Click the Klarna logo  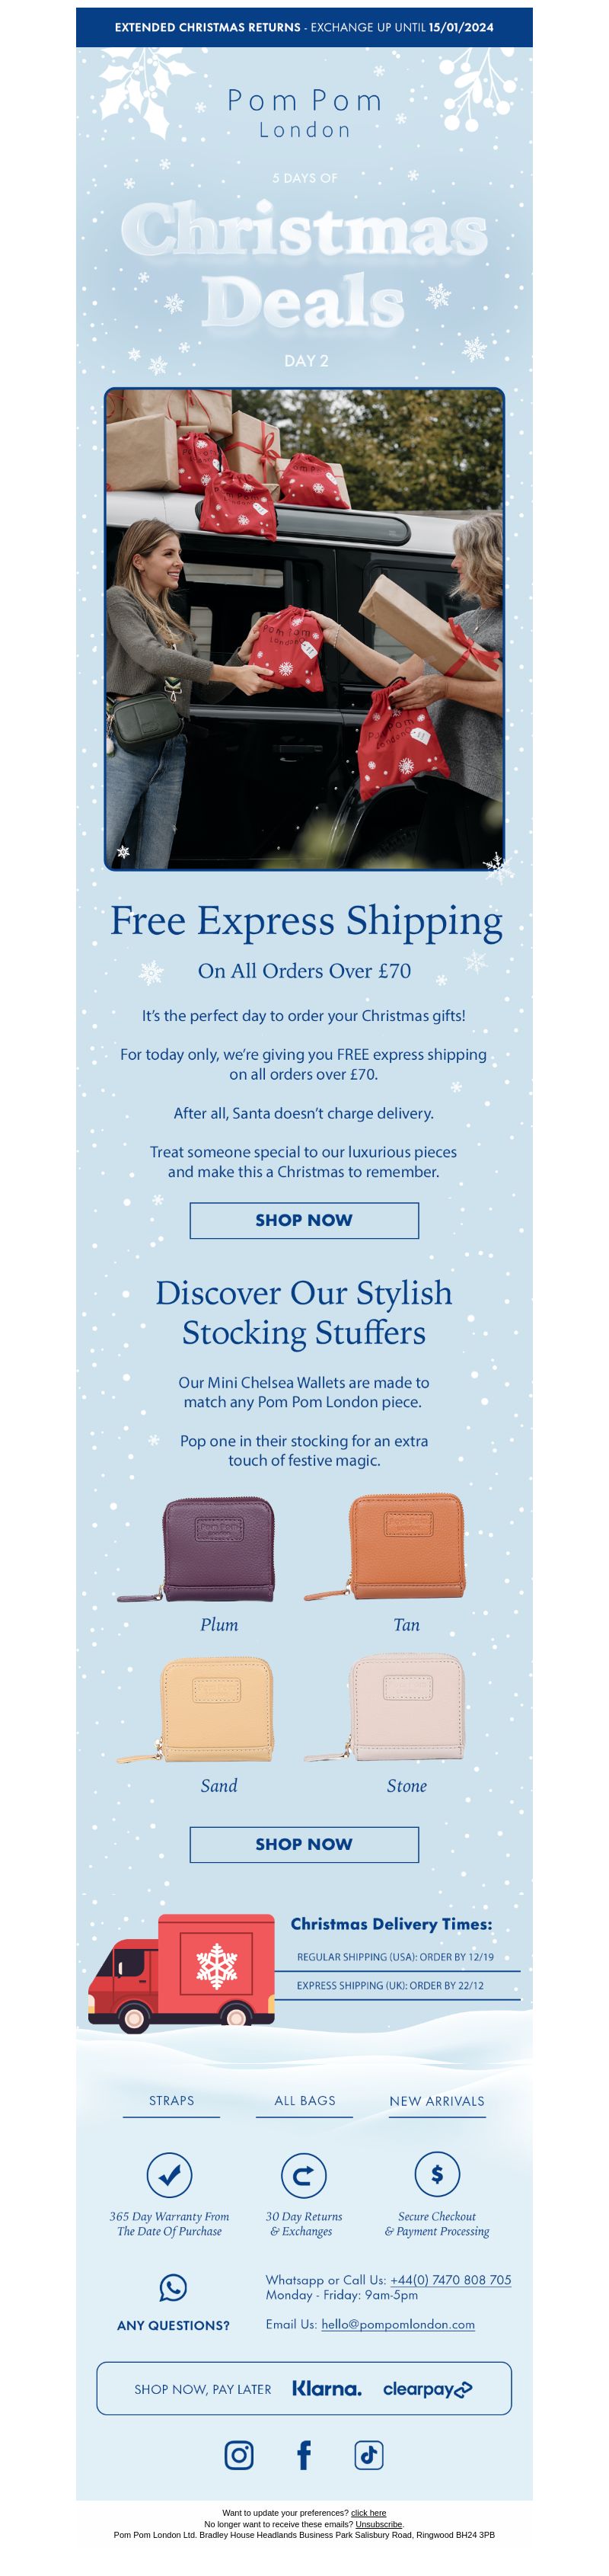(327, 2388)
